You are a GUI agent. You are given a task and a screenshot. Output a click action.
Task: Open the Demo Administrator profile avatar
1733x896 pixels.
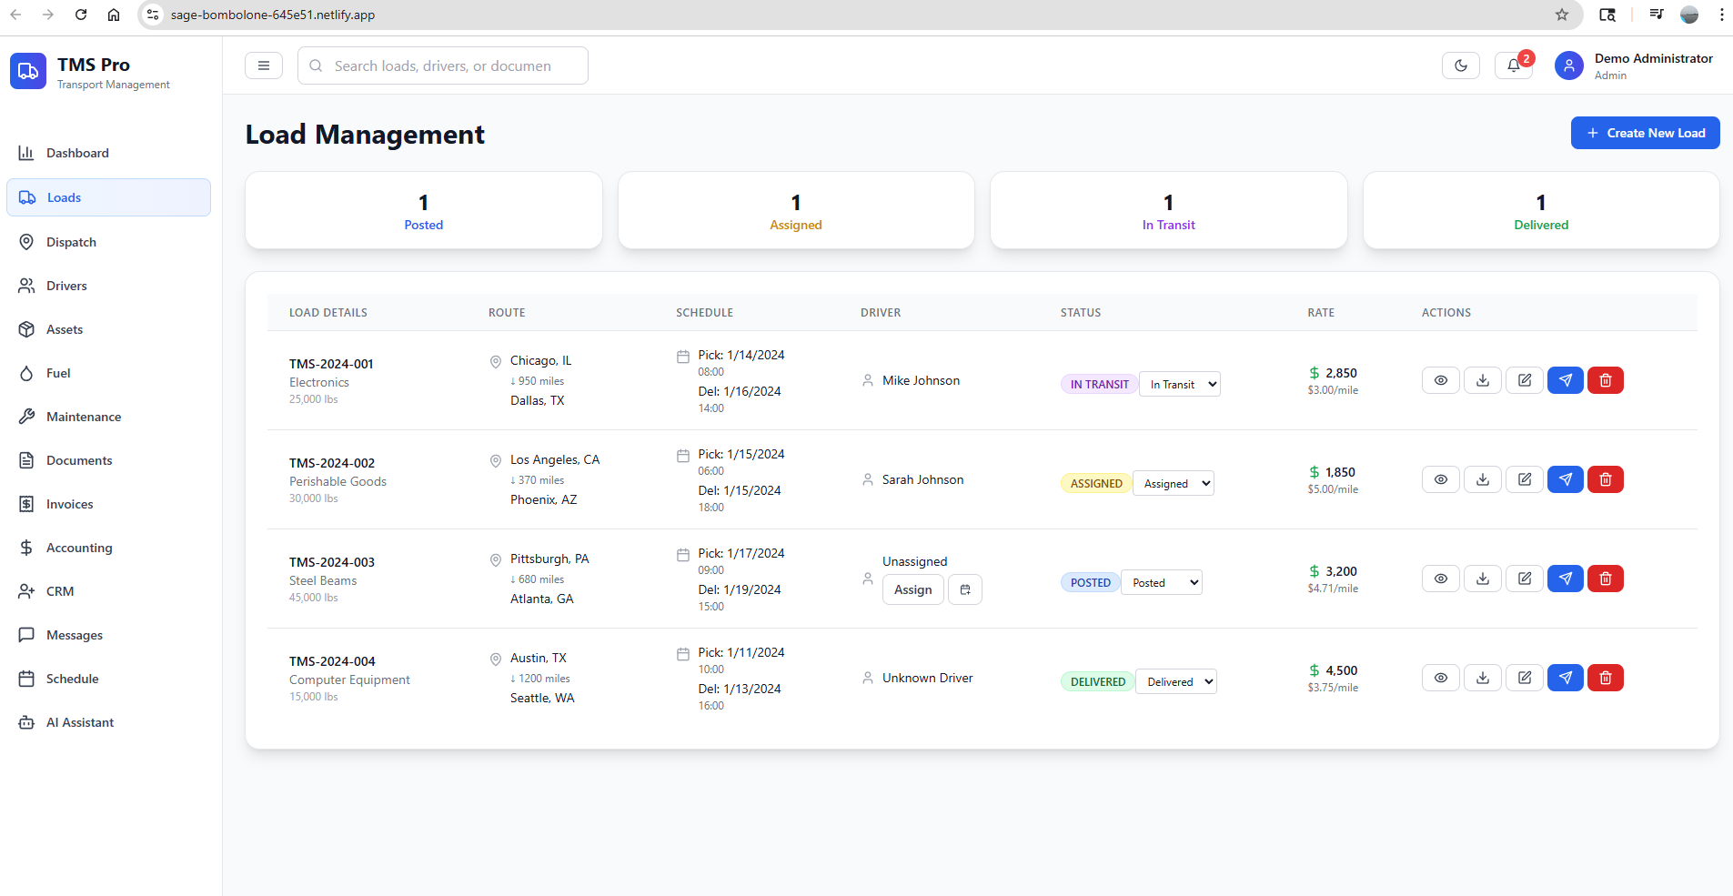point(1569,65)
